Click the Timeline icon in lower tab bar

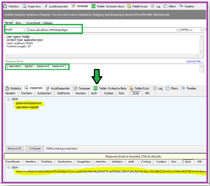[x=183, y=88]
